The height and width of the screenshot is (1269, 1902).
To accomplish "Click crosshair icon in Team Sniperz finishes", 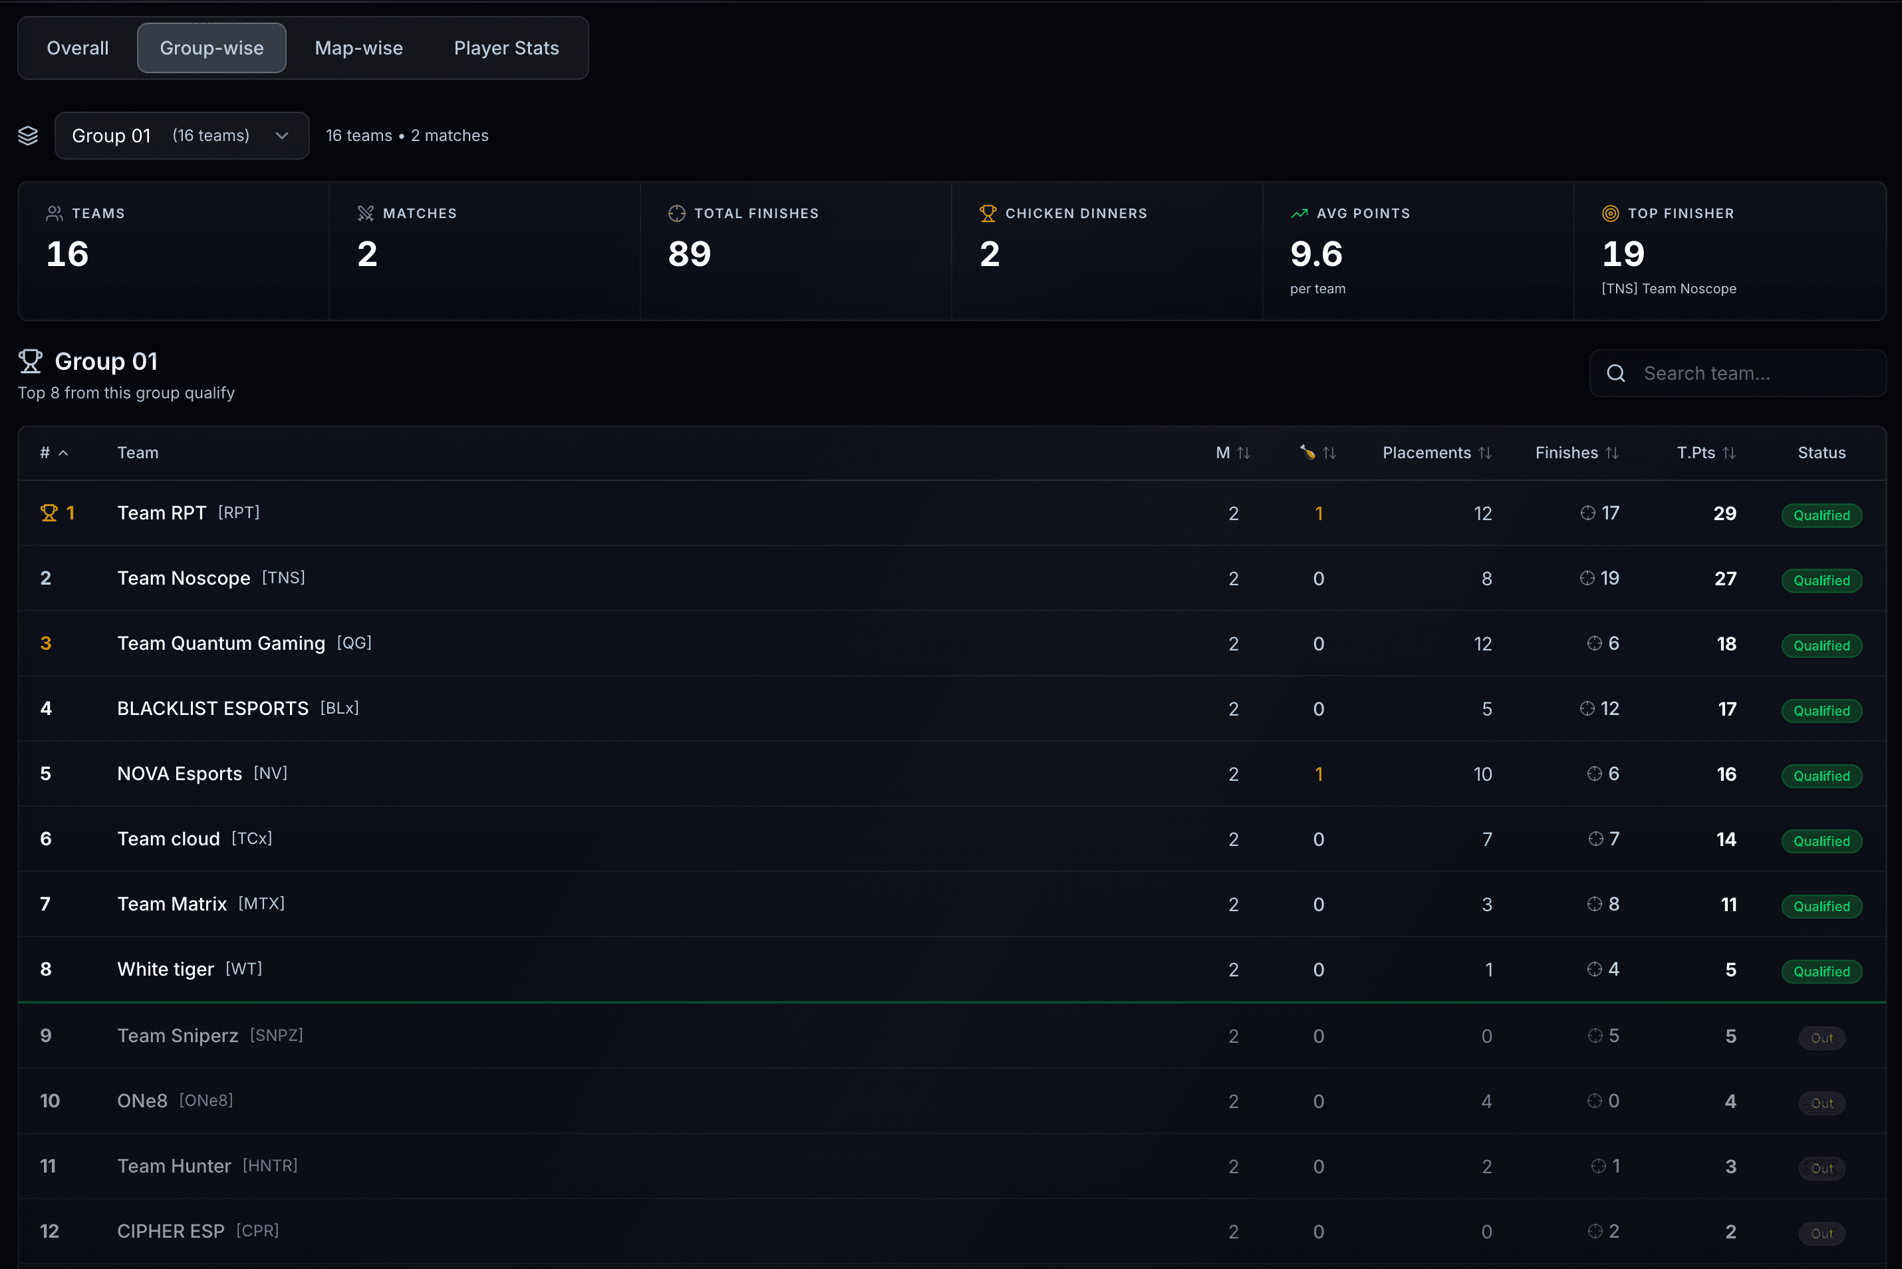I will tap(1595, 1035).
